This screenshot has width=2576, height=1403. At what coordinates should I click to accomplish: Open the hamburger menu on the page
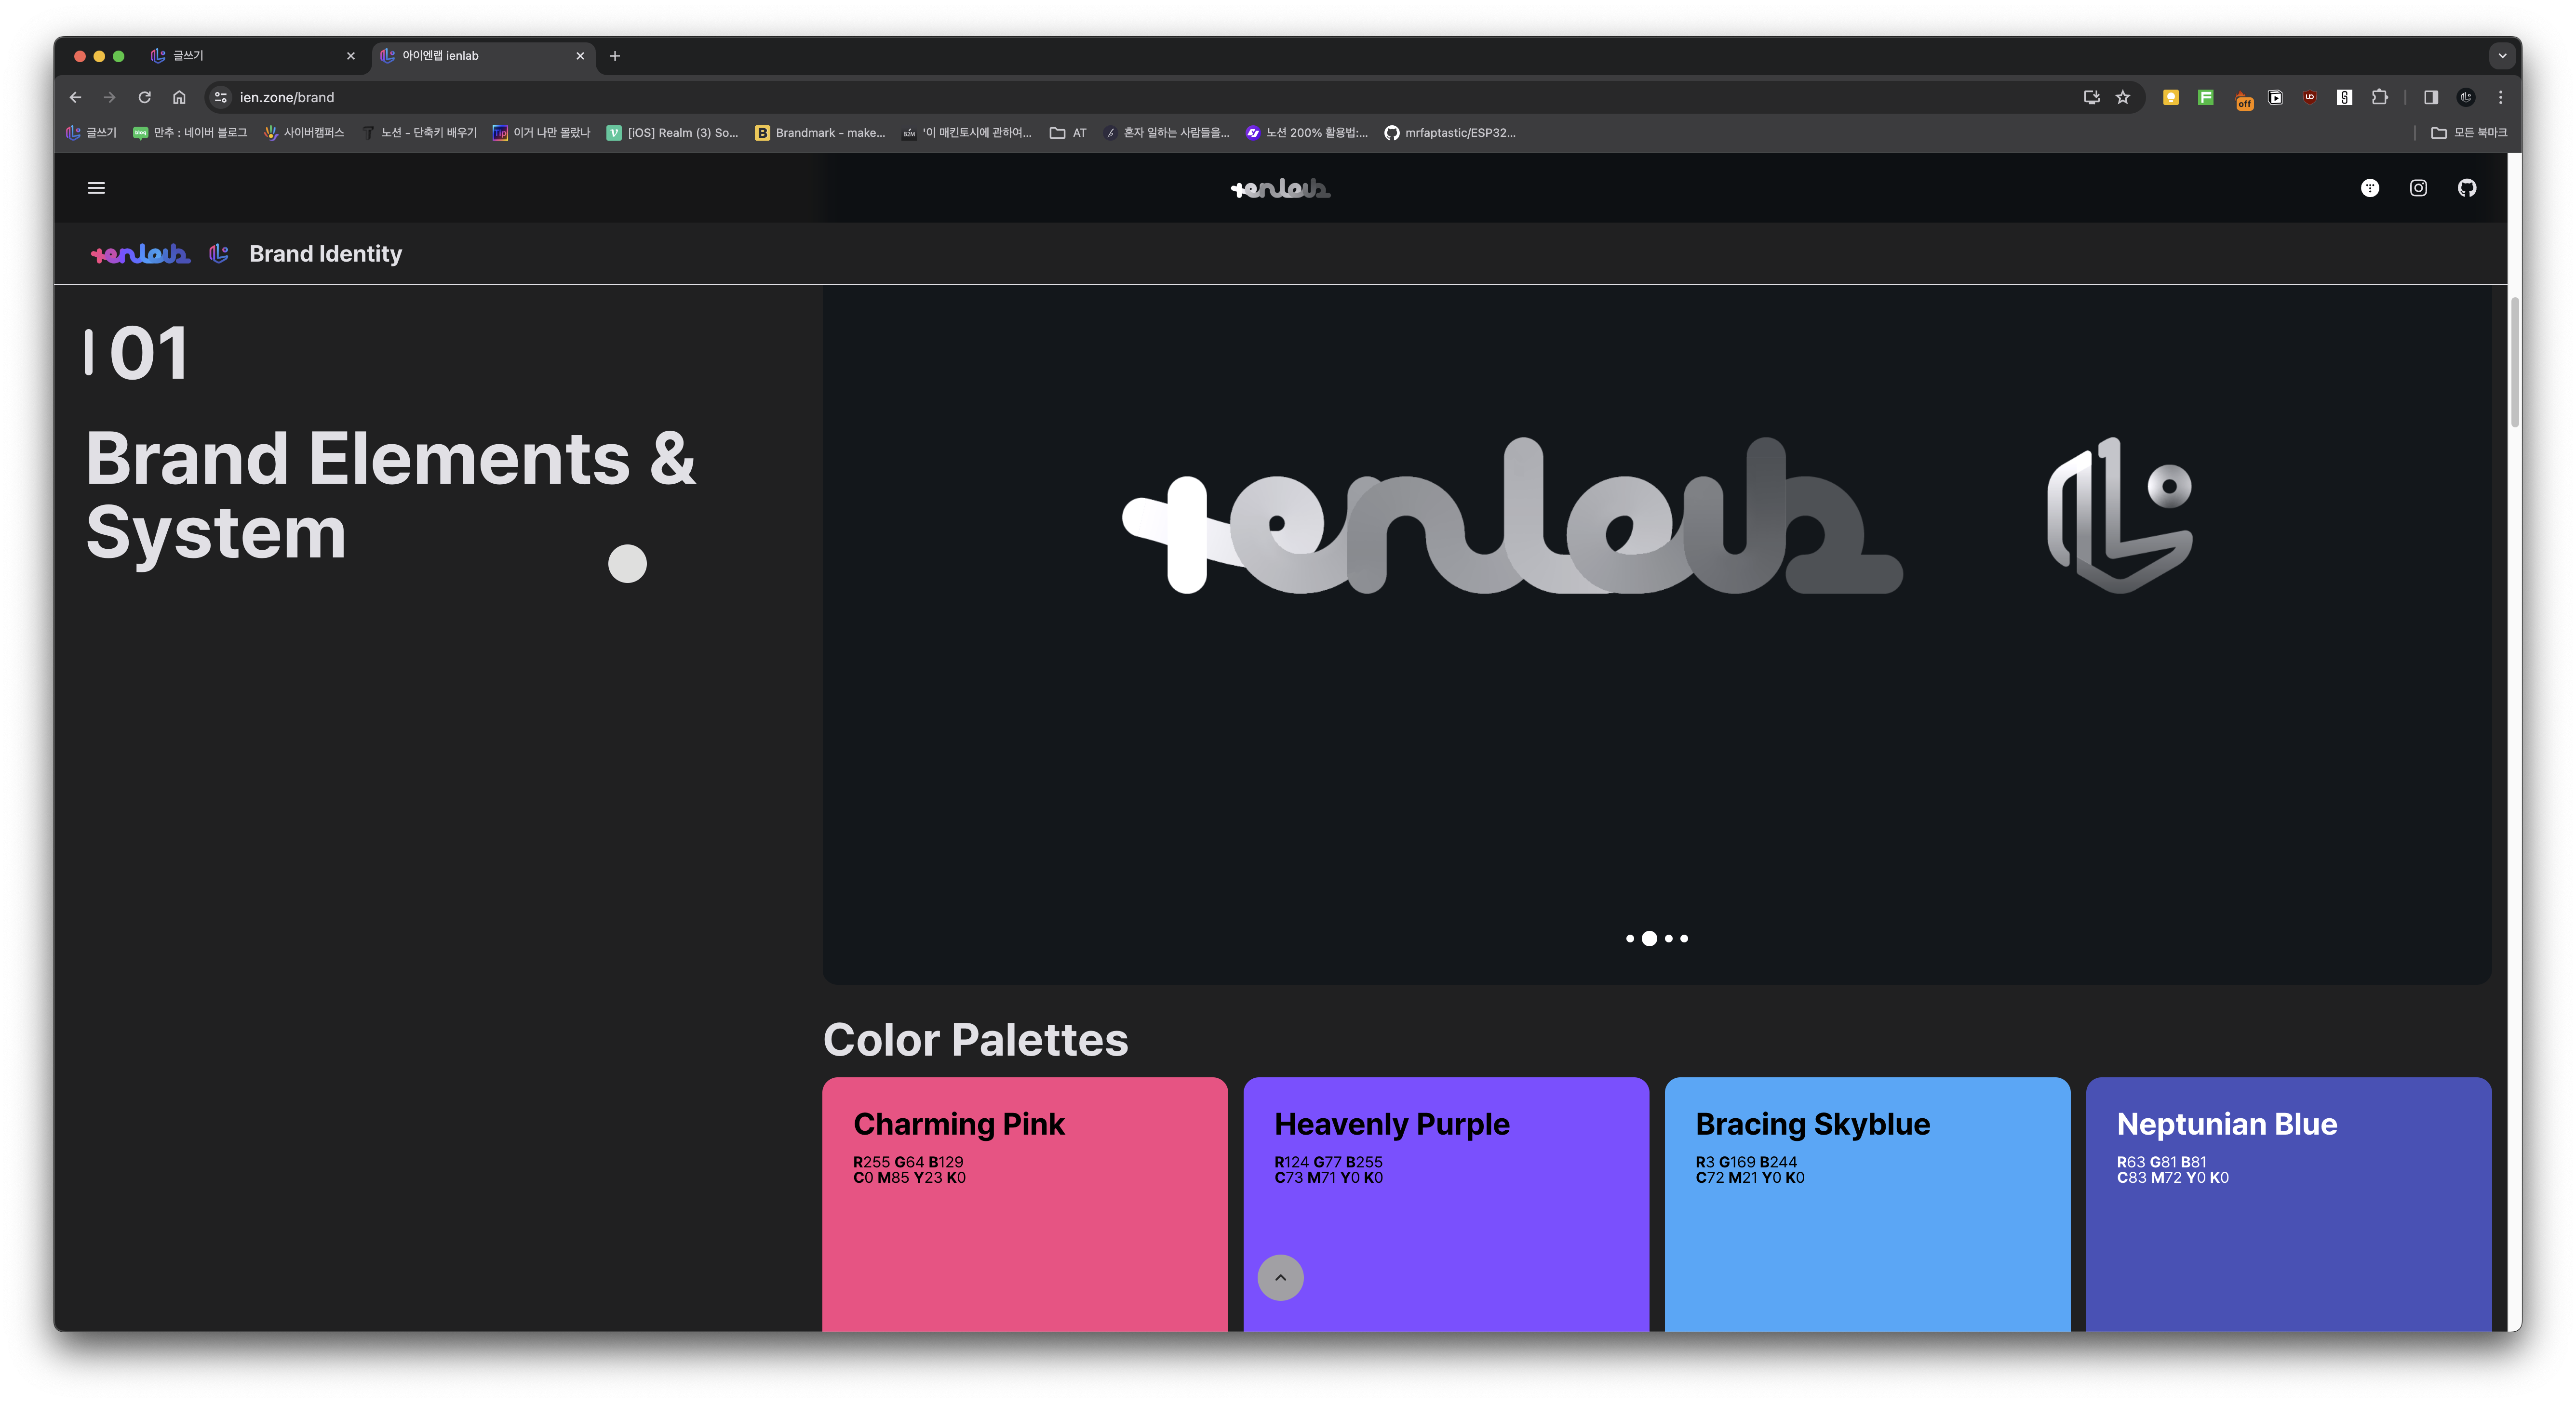pos(96,188)
